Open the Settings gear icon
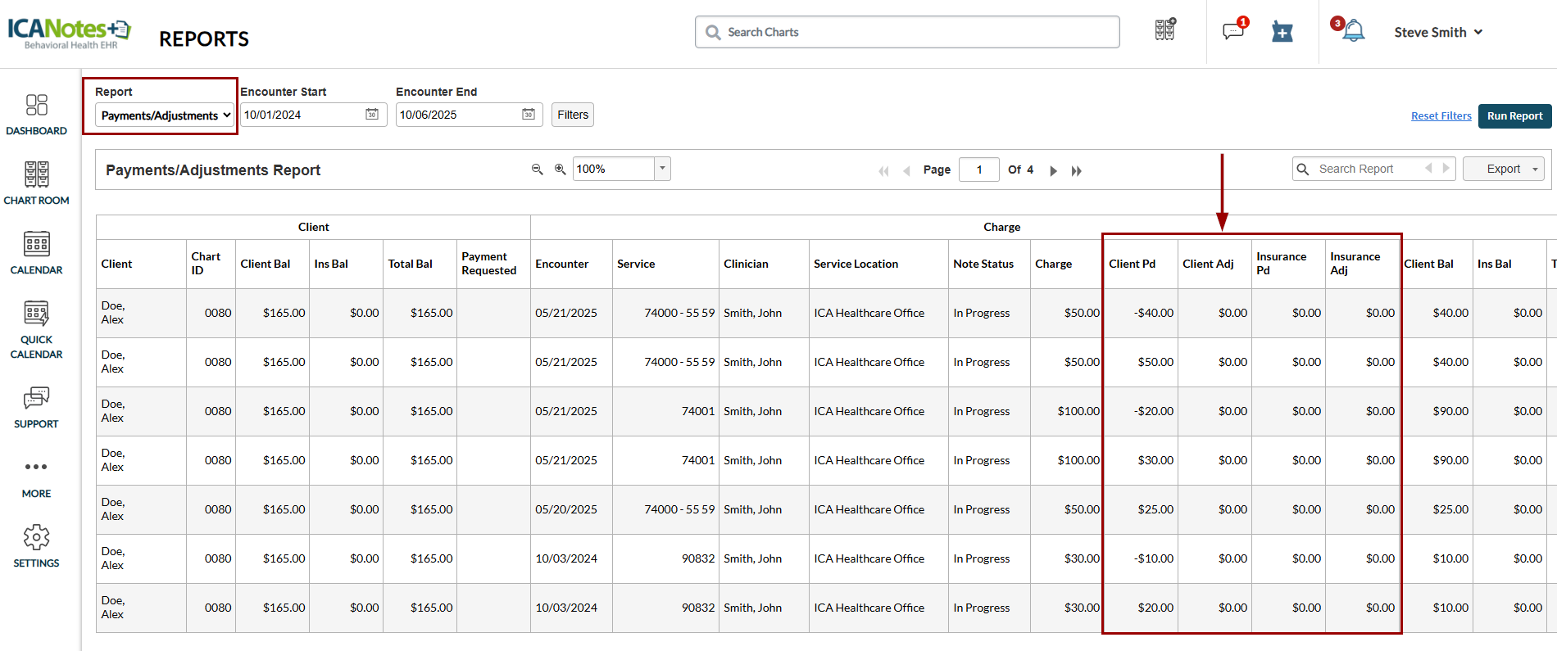The width and height of the screenshot is (1557, 651). pyautogui.click(x=37, y=537)
